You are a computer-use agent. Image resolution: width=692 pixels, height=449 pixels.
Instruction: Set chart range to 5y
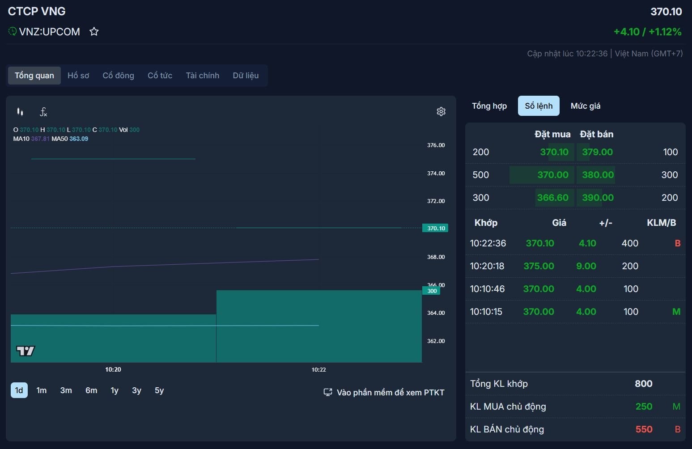tap(159, 390)
